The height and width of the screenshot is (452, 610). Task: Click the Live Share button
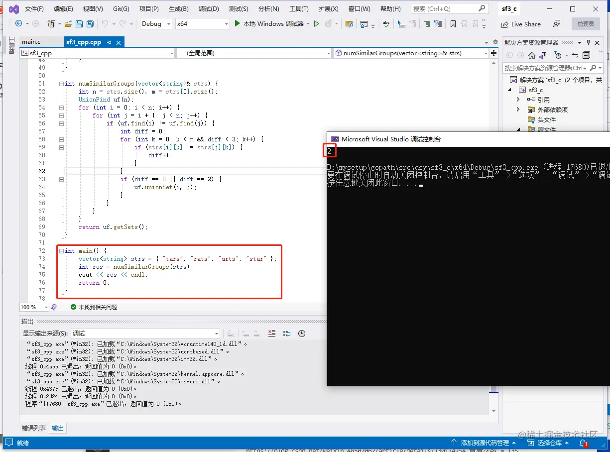click(x=521, y=24)
